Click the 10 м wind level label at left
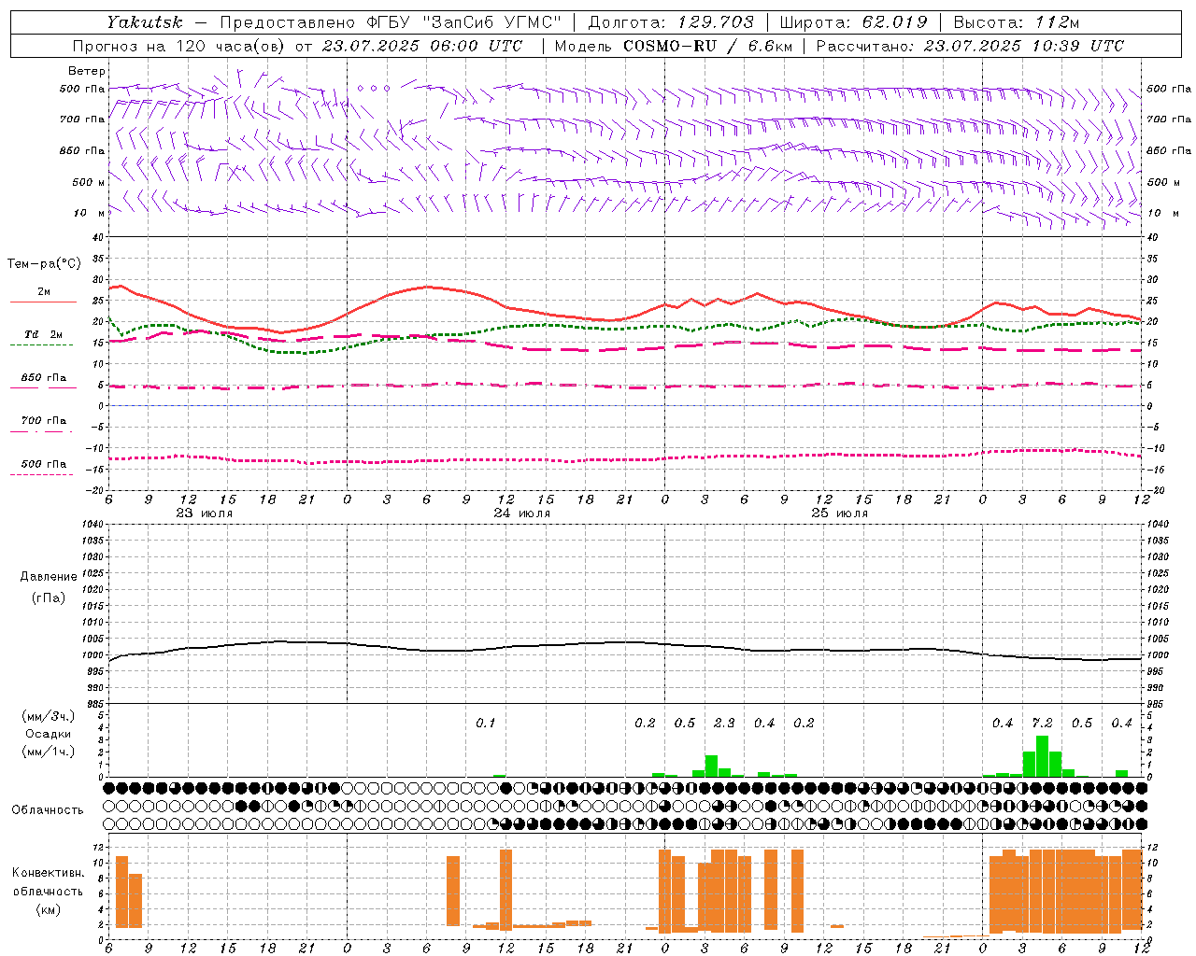Screen dimensions: 1196x956 point(89,213)
